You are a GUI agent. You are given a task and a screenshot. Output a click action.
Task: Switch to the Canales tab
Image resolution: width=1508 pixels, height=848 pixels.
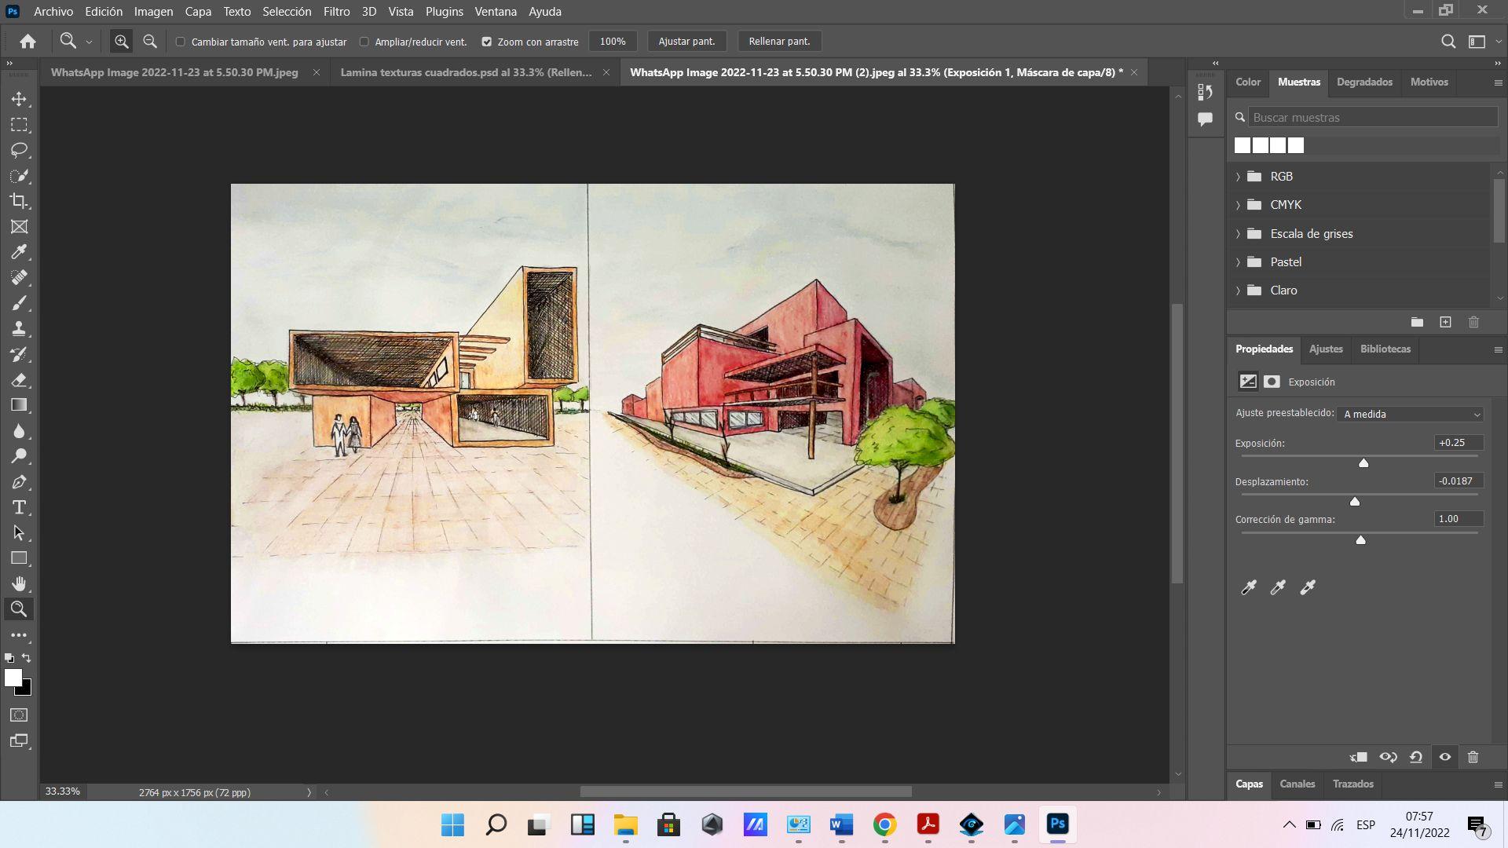point(1297,784)
